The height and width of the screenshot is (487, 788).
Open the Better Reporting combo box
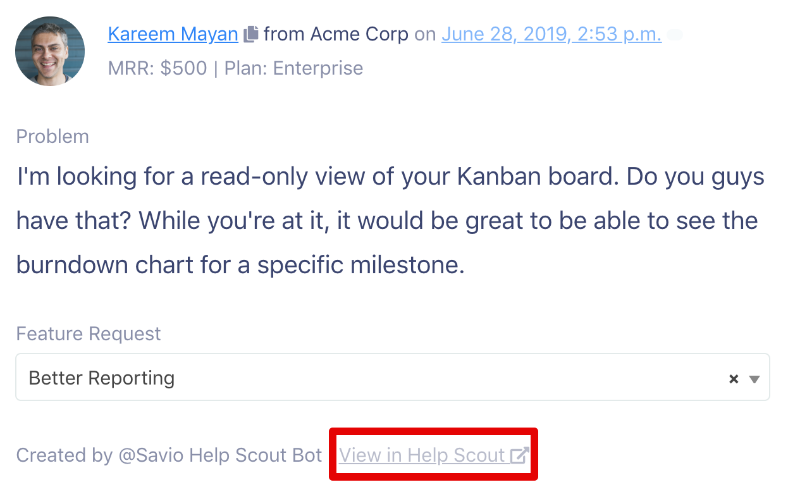click(393, 377)
